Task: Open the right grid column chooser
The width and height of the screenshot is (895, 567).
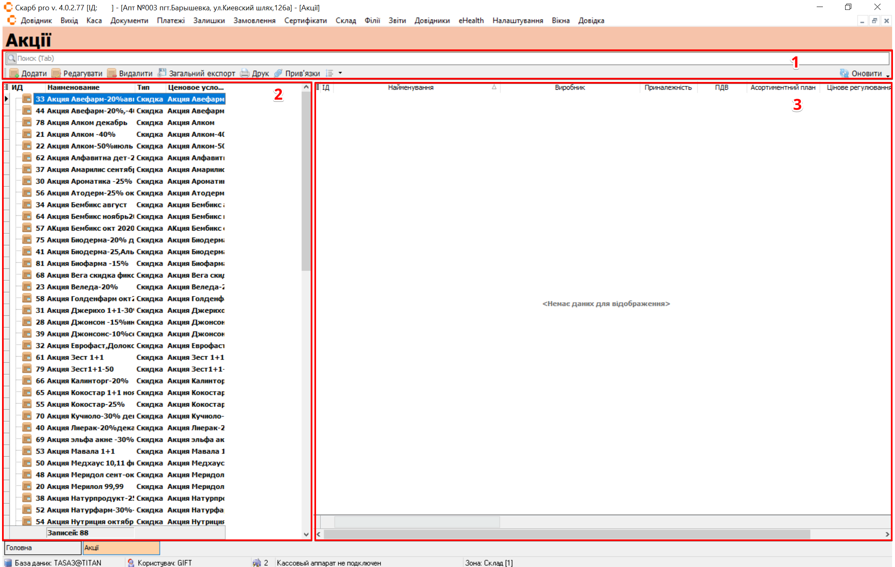Action: point(318,87)
